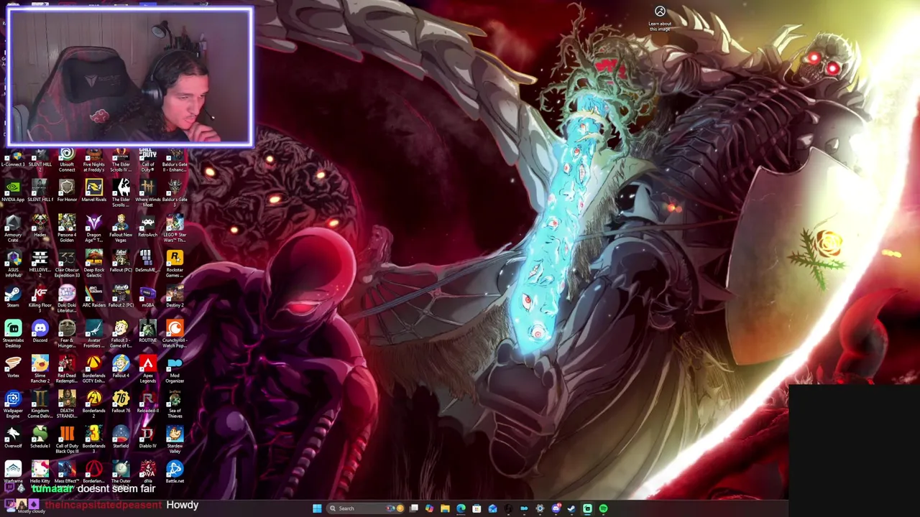Select the Fallout 4 desktop icon
Viewport: 920px width, 517px height.
pos(121,367)
